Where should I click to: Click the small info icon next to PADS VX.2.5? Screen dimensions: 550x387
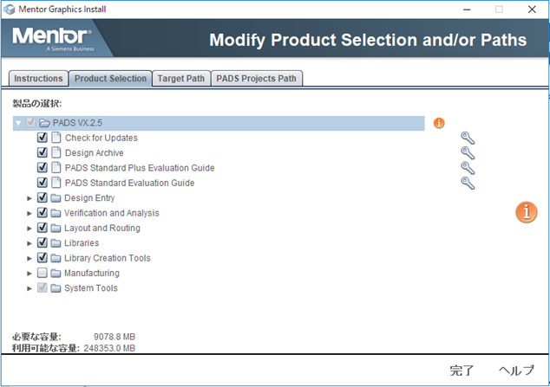[439, 123]
